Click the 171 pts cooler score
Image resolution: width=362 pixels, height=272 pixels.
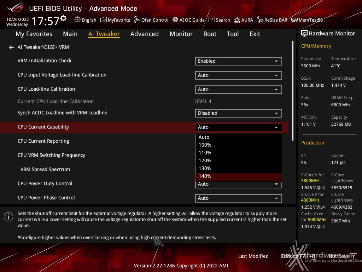(338, 163)
